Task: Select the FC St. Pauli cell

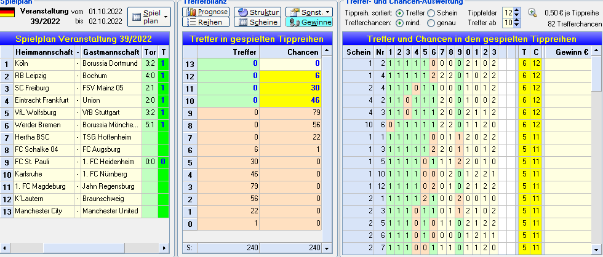Action: coord(44,162)
